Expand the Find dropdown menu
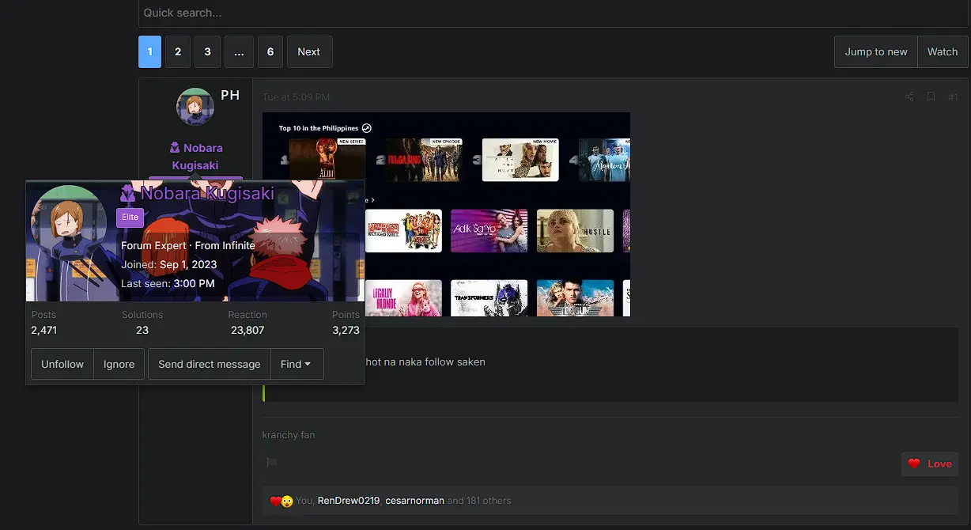 [x=297, y=364]
